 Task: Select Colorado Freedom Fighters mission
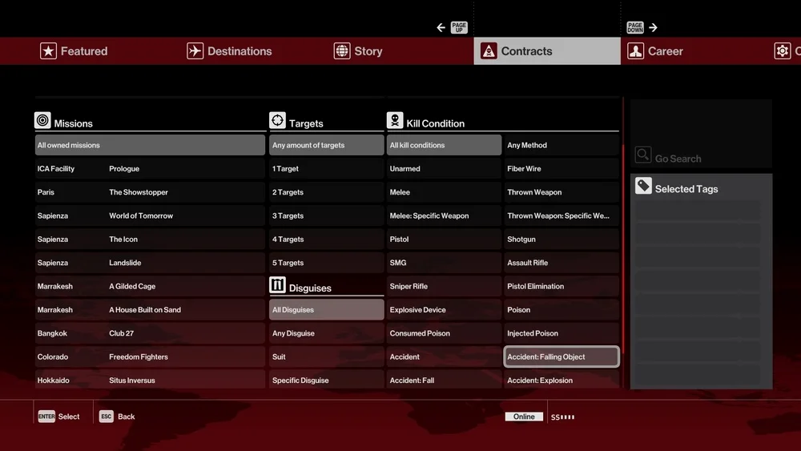point(151,356)
